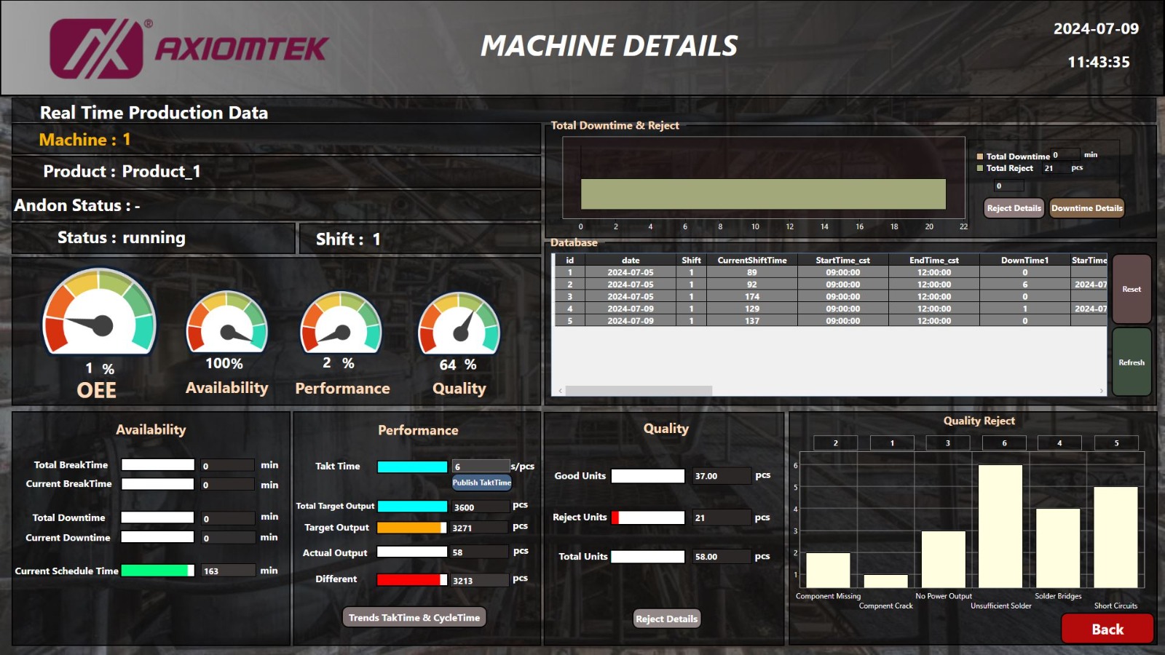Screen dimensions: 1165x655
Task: Click the Current Schedule Time green bar
Action: coord(158,571)
